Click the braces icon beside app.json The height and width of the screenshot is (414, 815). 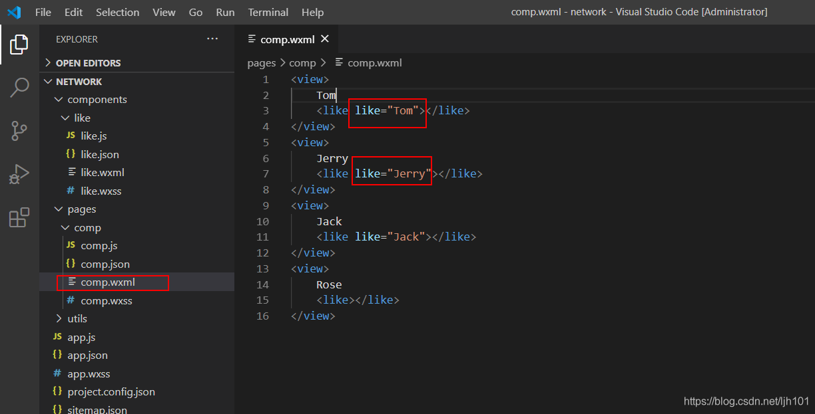point(57,355)
